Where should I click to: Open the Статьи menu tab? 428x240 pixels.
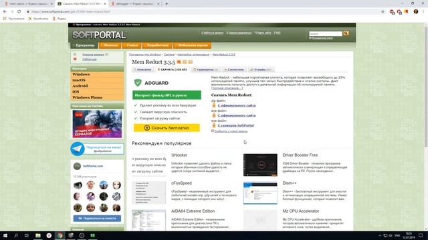coord(132,45)
